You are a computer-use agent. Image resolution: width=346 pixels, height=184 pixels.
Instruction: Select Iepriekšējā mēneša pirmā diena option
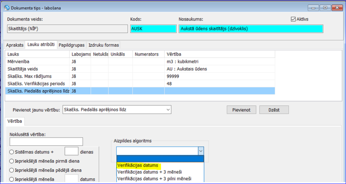coord(11,161)
